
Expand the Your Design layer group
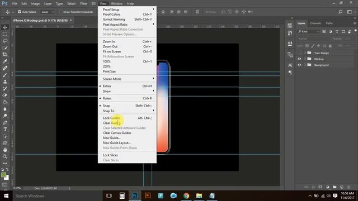click(305, 53)
